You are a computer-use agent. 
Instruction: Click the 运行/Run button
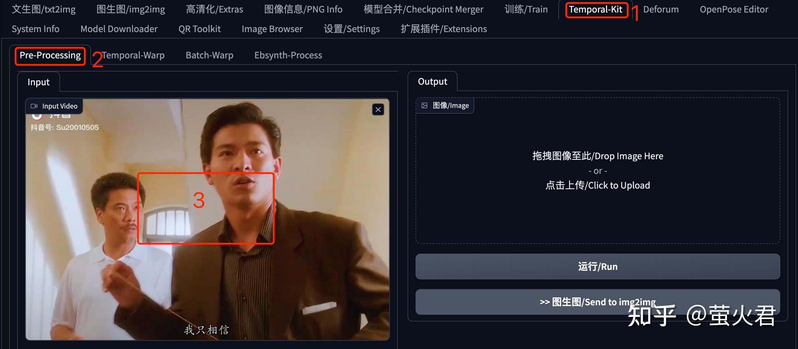[x=597, y=266]
